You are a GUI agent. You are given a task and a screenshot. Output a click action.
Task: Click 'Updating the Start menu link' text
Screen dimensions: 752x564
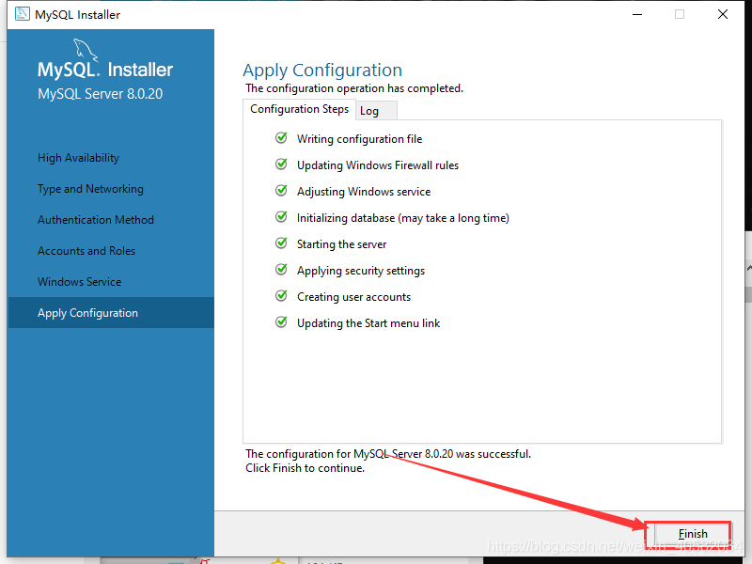[368, 323]
